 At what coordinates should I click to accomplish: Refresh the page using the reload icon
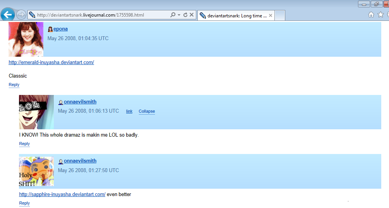point(185,15)
